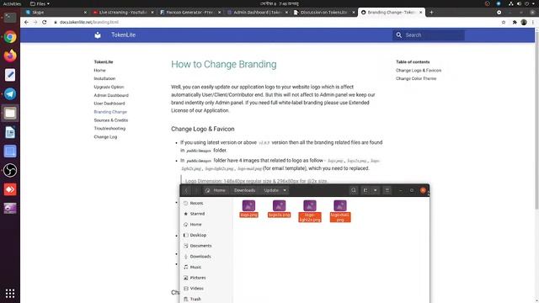Switch to the Favicon Generator tab
This screenshot has width=539, height=303.
189,13
